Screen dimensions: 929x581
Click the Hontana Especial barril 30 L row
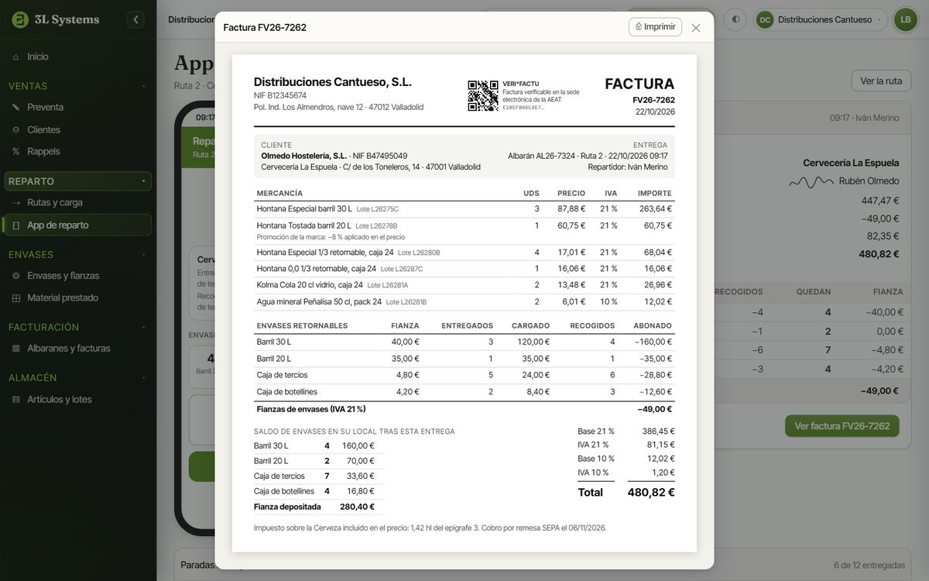464,209
